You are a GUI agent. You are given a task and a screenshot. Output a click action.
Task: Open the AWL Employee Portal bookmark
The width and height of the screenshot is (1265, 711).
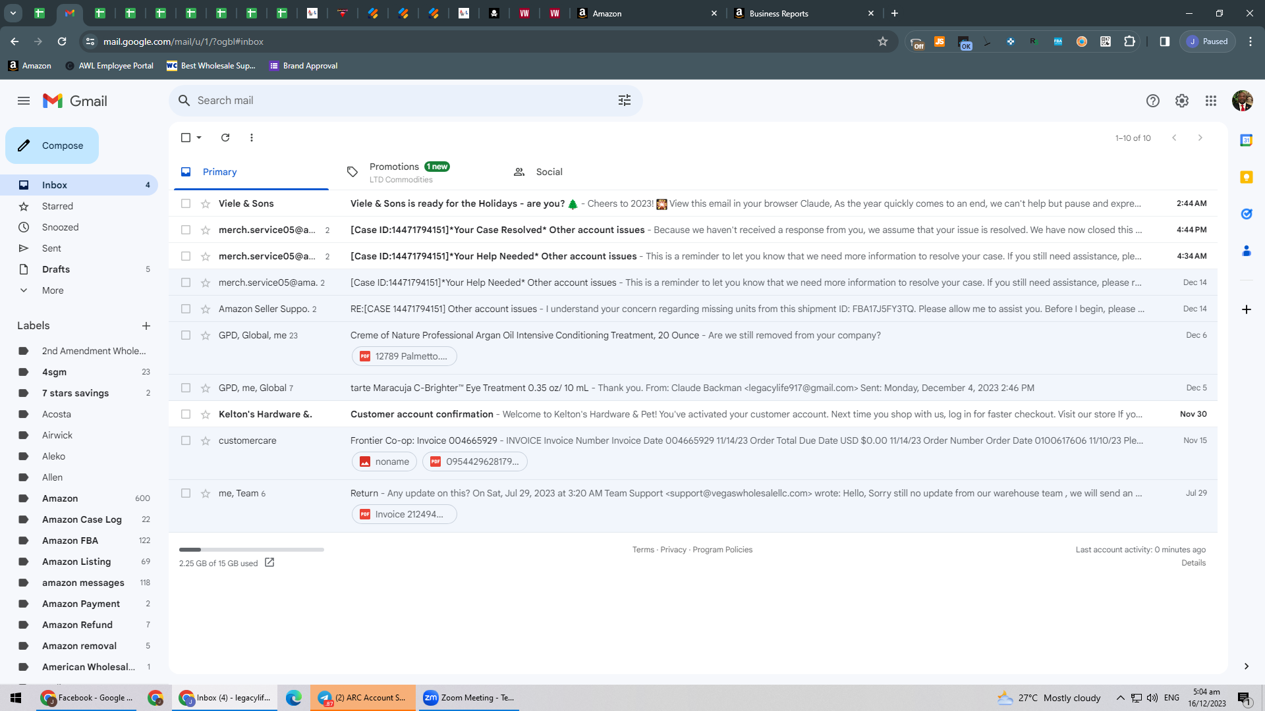(x=109, y=66)
